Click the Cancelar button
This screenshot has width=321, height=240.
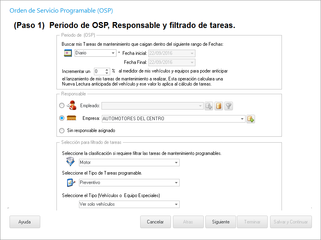(155, 222)
